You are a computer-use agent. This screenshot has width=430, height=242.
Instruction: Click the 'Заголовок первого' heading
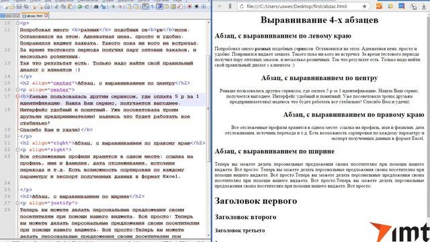point(255,201)
